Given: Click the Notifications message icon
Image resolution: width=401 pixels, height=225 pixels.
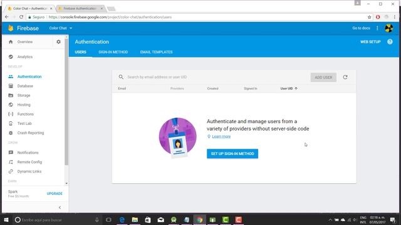Looking at the screenshot, I should click(x=11, y=152).
